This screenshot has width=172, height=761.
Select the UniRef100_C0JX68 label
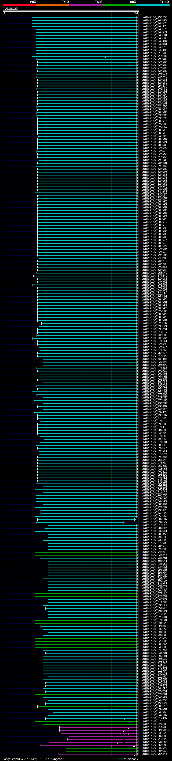(x=154, y=712)
